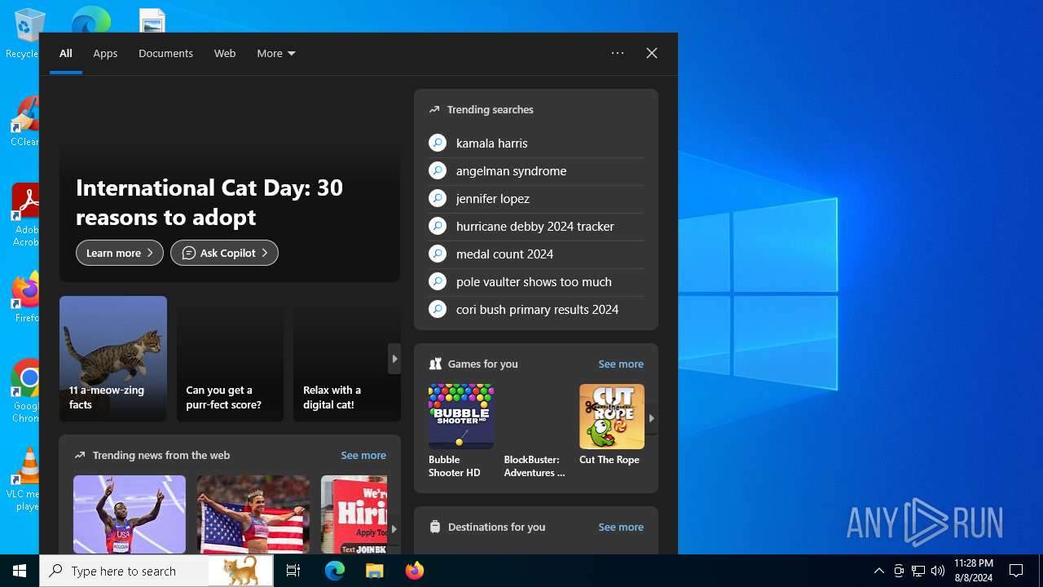Open BlockBuster: Adventures game
1043x587 pixels.
point(535,431)
